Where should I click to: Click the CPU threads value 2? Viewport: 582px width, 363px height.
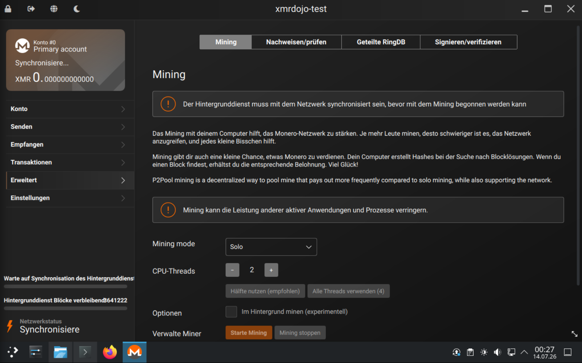(x=252, y=270)
